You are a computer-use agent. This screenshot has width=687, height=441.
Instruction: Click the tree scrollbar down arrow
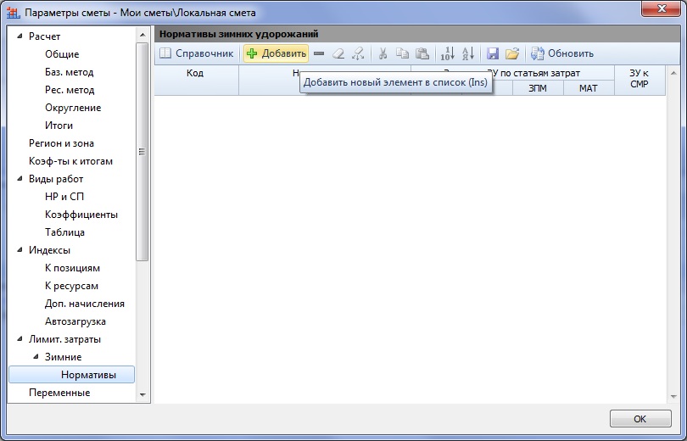click(142, 394)
